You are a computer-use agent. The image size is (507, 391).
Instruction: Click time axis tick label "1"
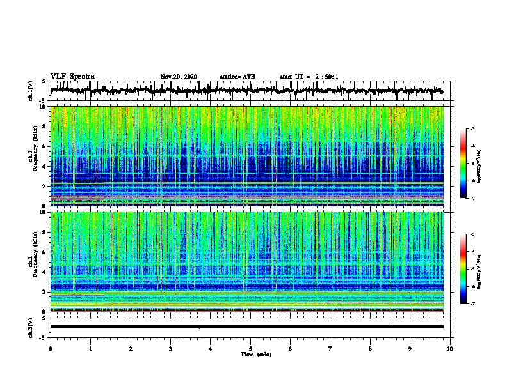point(90,349)
